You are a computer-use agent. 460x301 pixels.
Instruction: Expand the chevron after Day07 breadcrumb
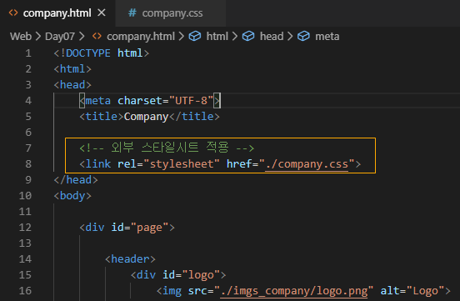point(82,37)
